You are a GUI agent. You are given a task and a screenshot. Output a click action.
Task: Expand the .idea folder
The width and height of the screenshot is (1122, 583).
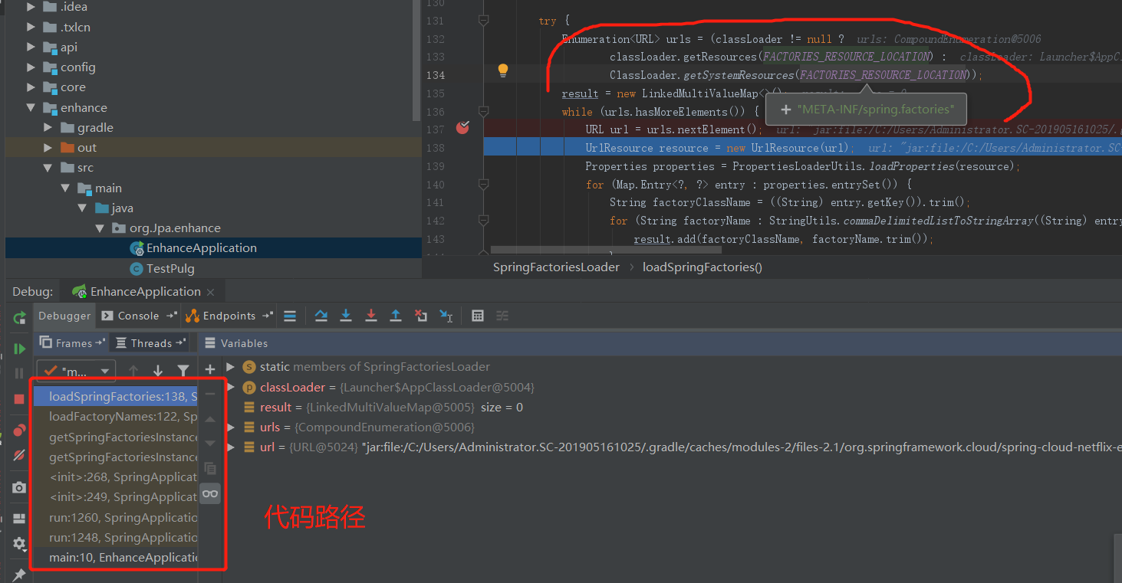[31, 7]
